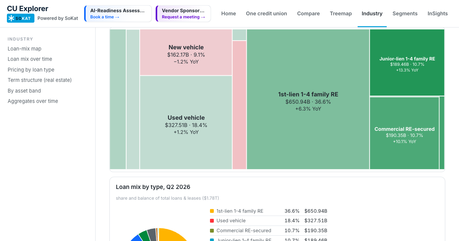
Task: Click the Commercial RE-secured treemap tile
Action: click(404, 133)
